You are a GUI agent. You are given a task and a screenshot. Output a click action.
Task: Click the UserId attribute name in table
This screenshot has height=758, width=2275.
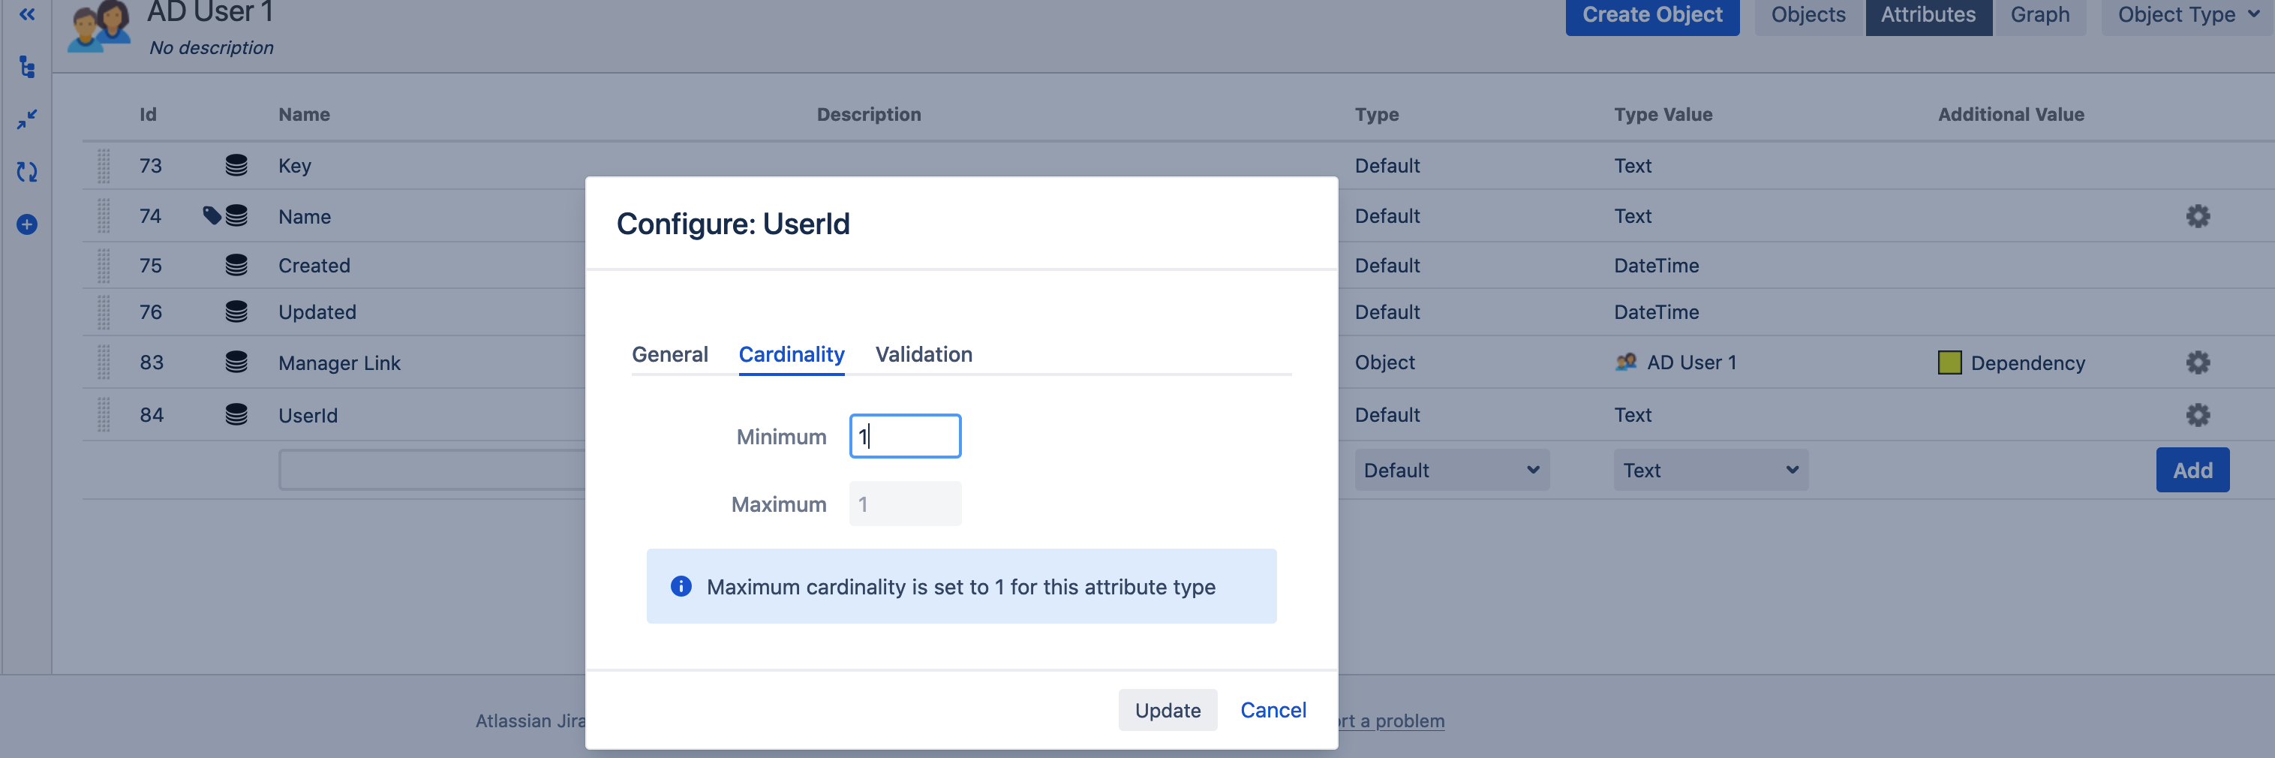[x=308, y=415]
